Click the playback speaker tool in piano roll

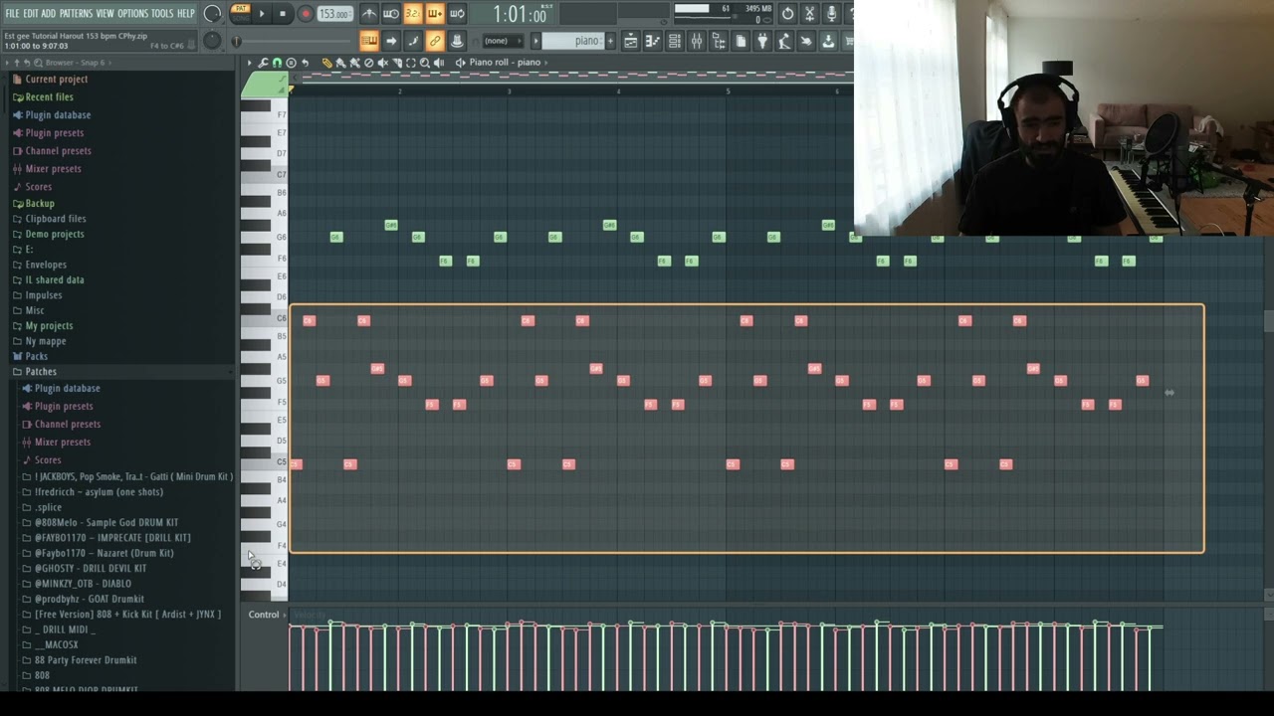(x=438, y=63)
